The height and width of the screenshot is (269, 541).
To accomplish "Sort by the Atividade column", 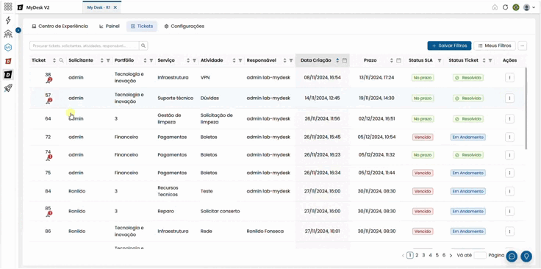I will 234,60.
